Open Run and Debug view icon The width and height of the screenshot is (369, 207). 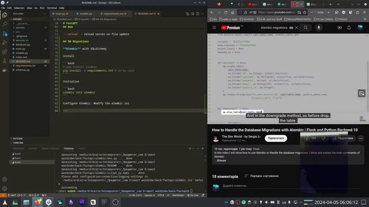coord(5,43)
